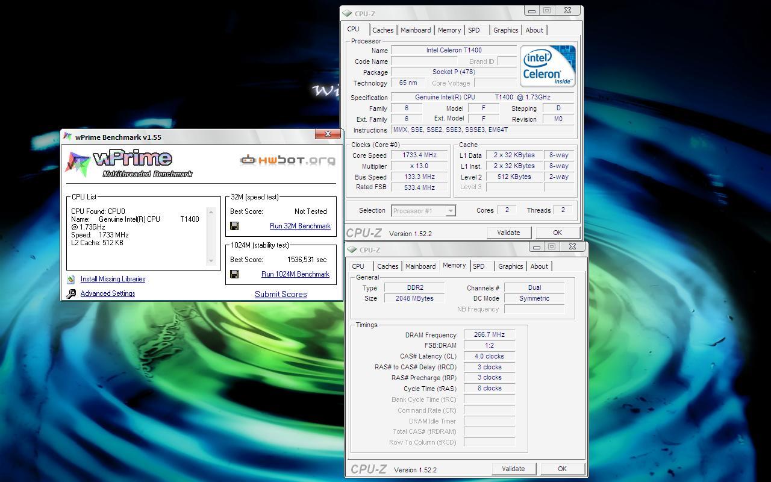The width and height of the screenshot is (771, 482).
Task: Click the bottom CPU-Z window title icon
Action: (352, 249)
